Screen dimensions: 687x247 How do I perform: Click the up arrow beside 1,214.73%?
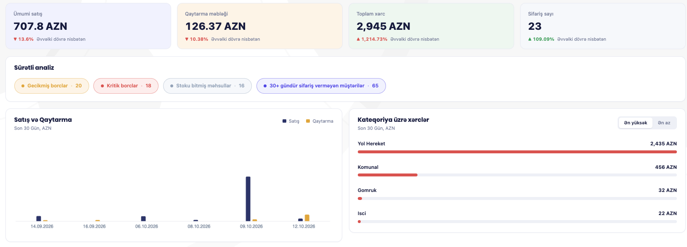358,39
